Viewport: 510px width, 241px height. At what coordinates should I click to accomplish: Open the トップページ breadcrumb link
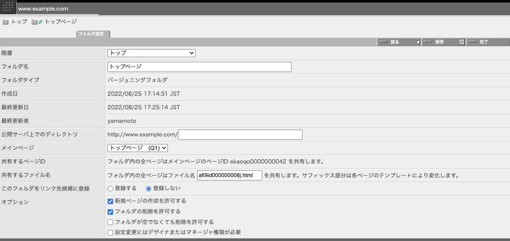pos(61,22)
